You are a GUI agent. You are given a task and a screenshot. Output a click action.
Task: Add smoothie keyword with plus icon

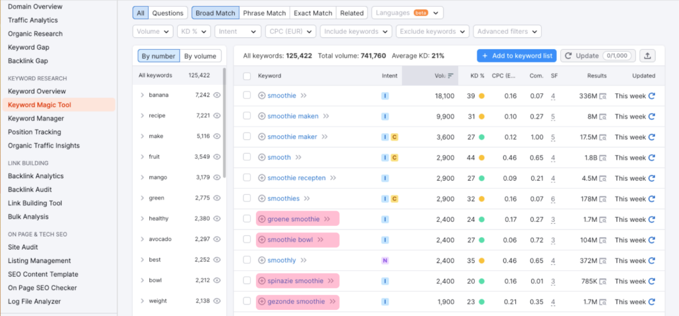(x=261, y=95)
